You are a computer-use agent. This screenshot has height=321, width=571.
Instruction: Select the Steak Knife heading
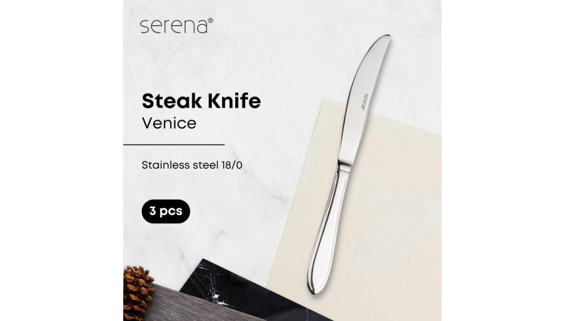pos(201,103)
